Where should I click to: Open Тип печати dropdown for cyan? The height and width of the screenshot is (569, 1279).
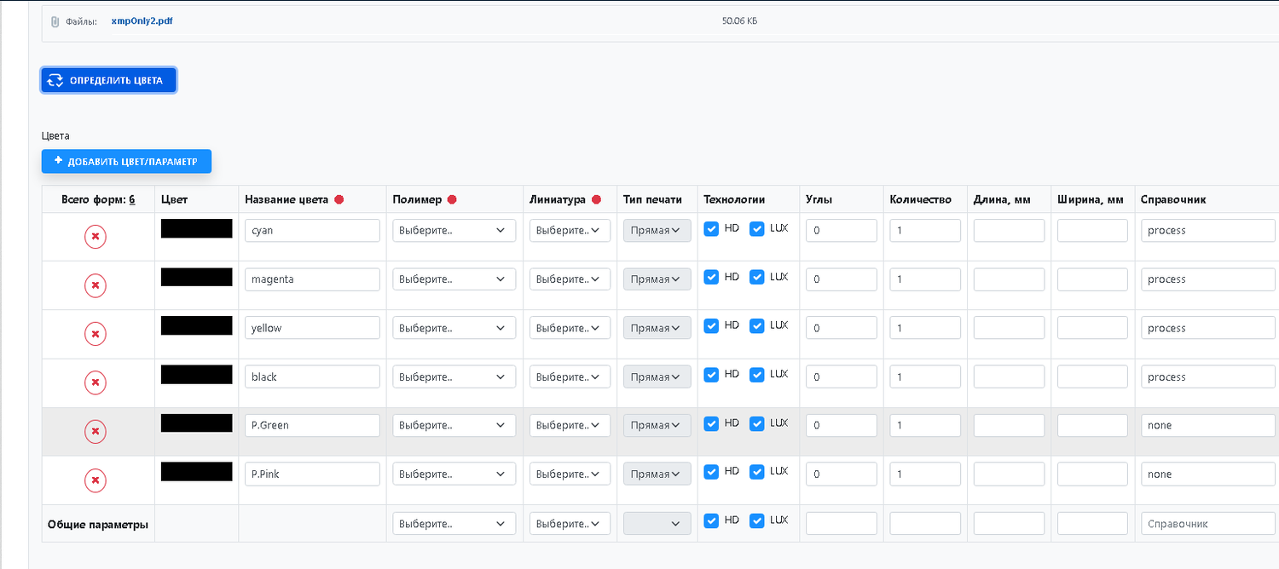point(657,231)
